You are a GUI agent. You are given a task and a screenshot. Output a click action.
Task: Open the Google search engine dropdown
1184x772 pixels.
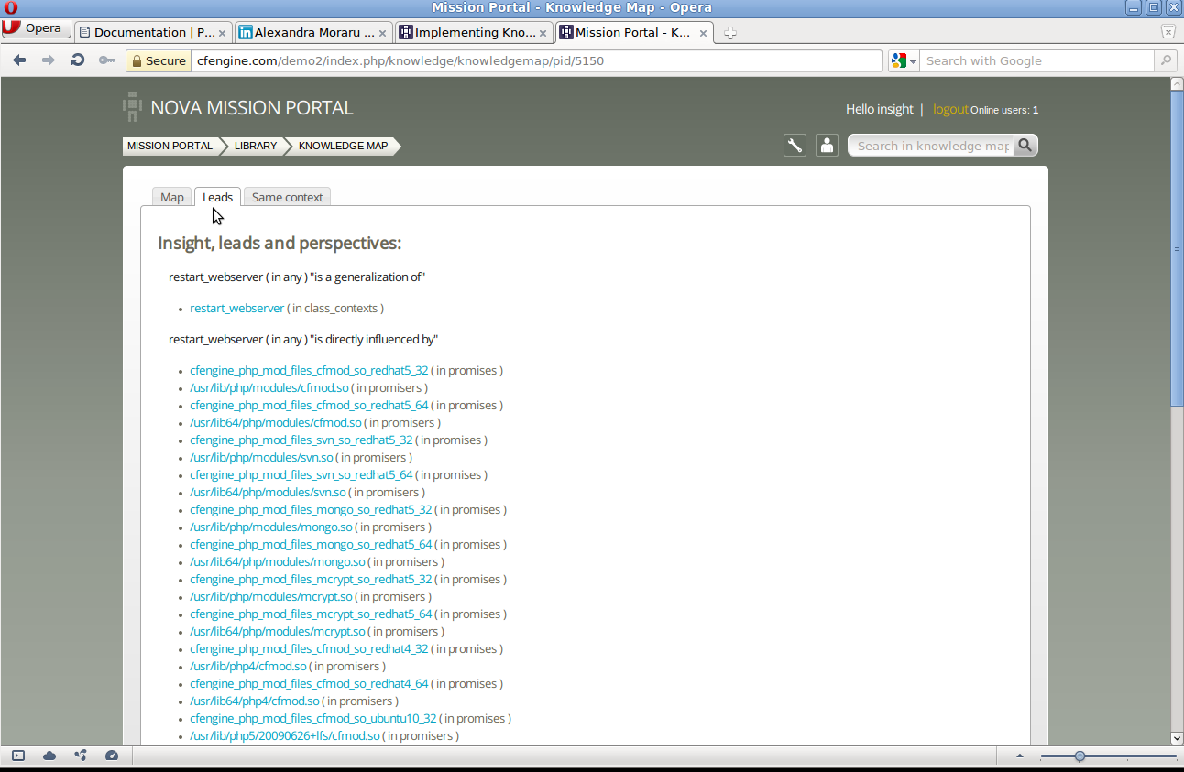tap(903, 60)
